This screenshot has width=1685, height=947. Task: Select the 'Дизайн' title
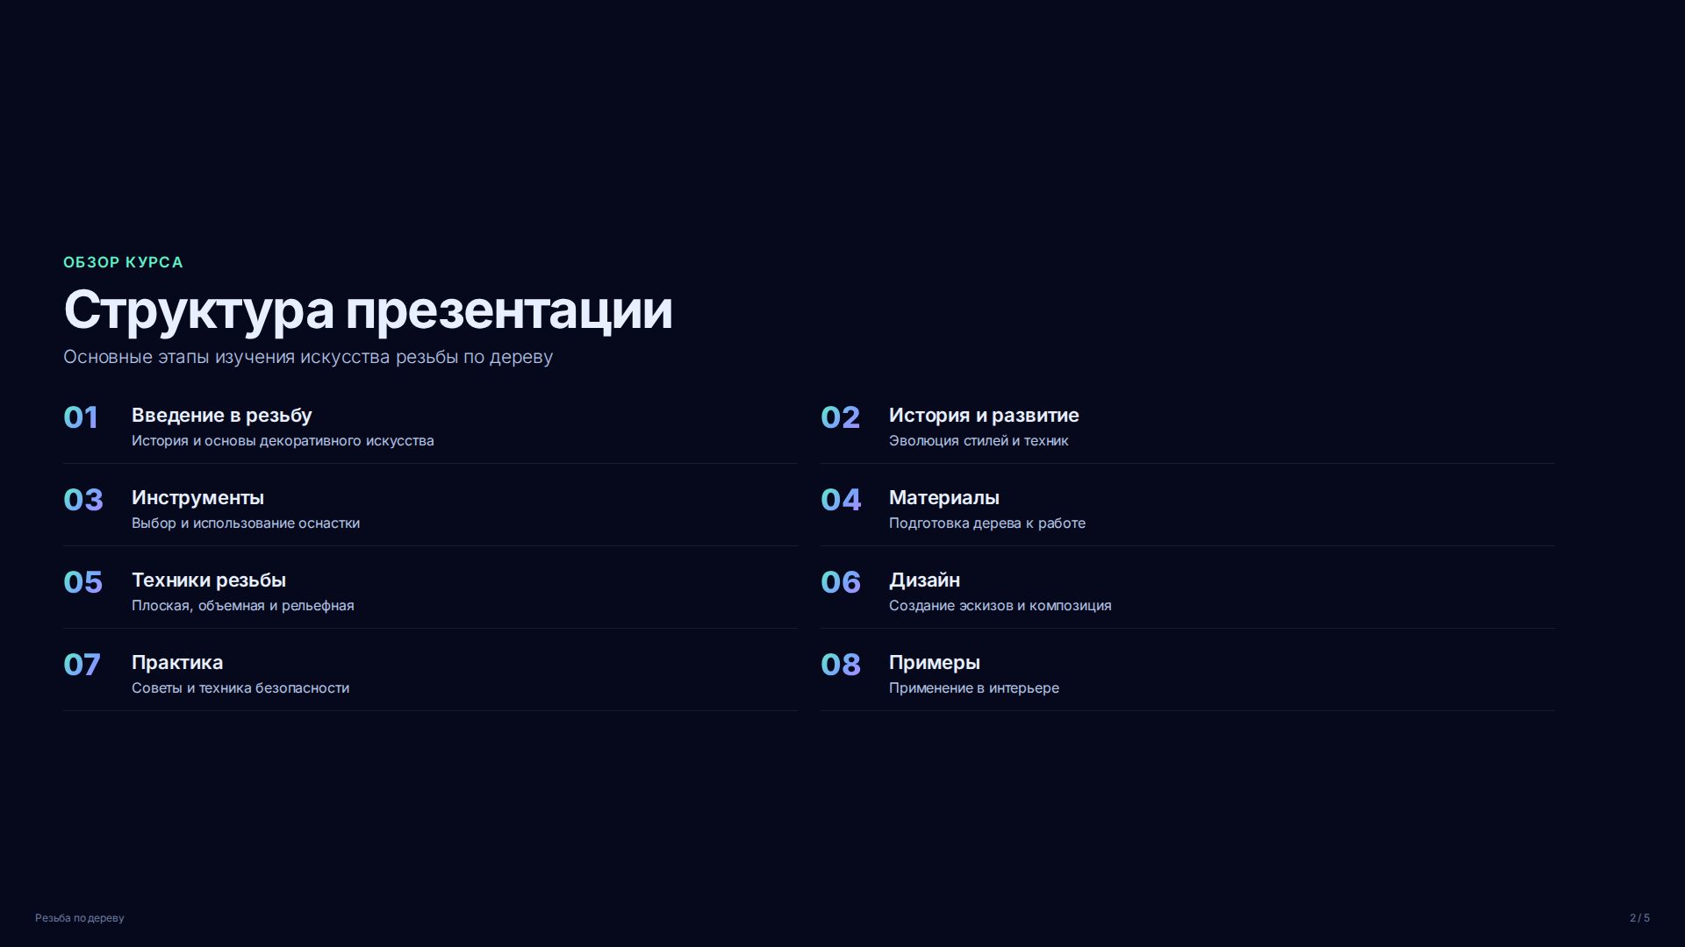924,580
